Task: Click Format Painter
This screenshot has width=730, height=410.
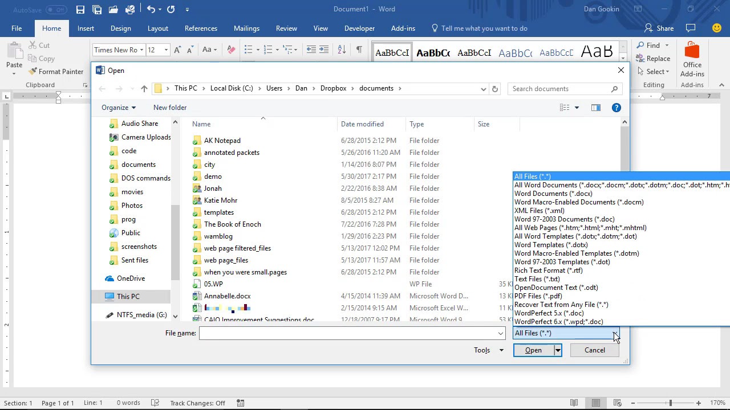Action: click(55, 71)
